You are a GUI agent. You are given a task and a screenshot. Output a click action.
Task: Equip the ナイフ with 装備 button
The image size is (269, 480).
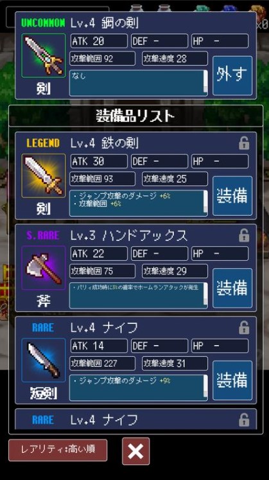coord(232,380)
